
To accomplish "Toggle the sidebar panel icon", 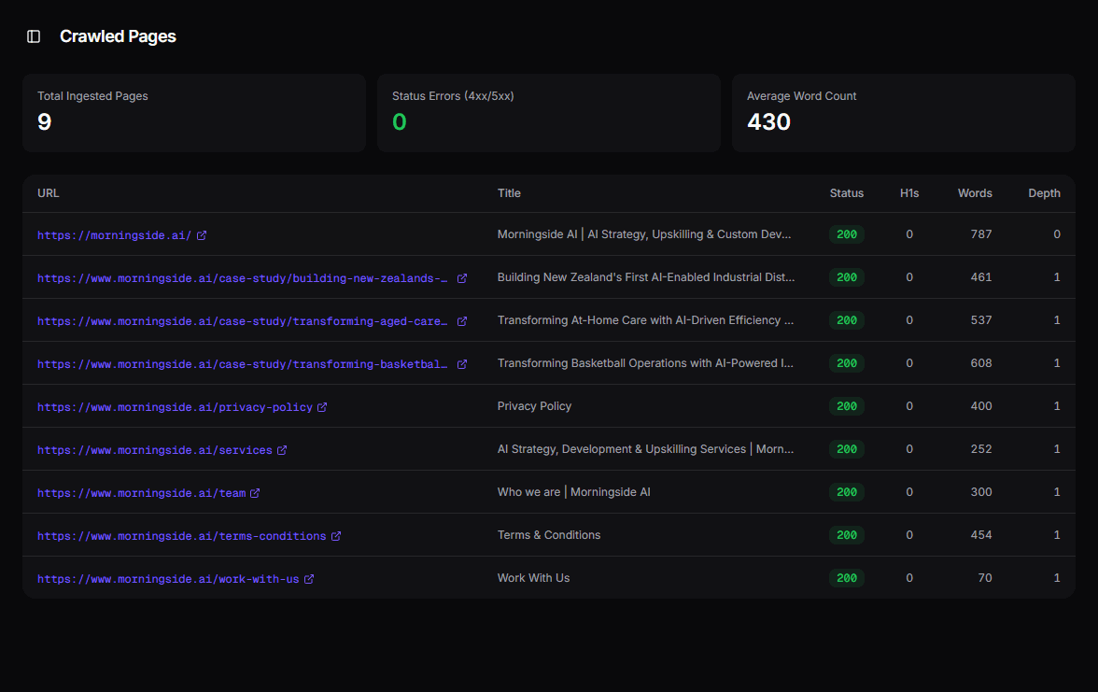I will point(34,36).
